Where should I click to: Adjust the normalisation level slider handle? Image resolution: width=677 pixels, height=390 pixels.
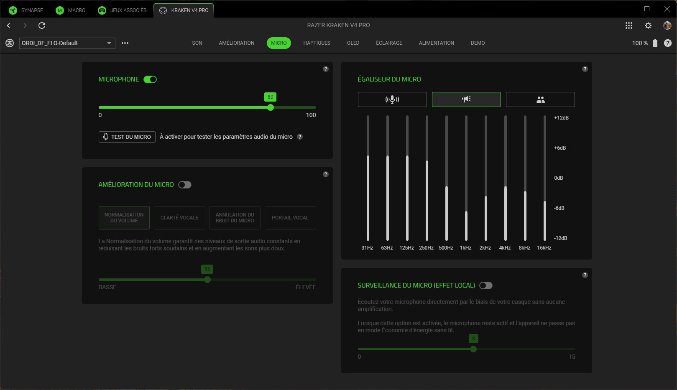point(207,280)
